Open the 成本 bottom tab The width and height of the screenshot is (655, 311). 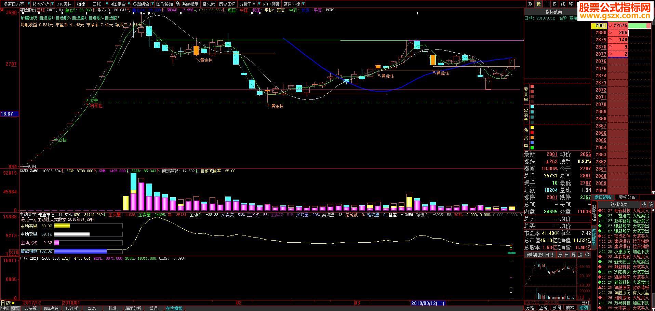(x=570, y=308)
